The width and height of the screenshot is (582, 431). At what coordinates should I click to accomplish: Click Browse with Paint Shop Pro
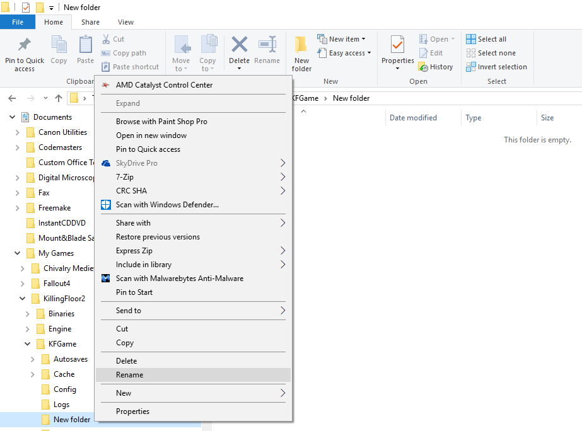tap(193, 122)
